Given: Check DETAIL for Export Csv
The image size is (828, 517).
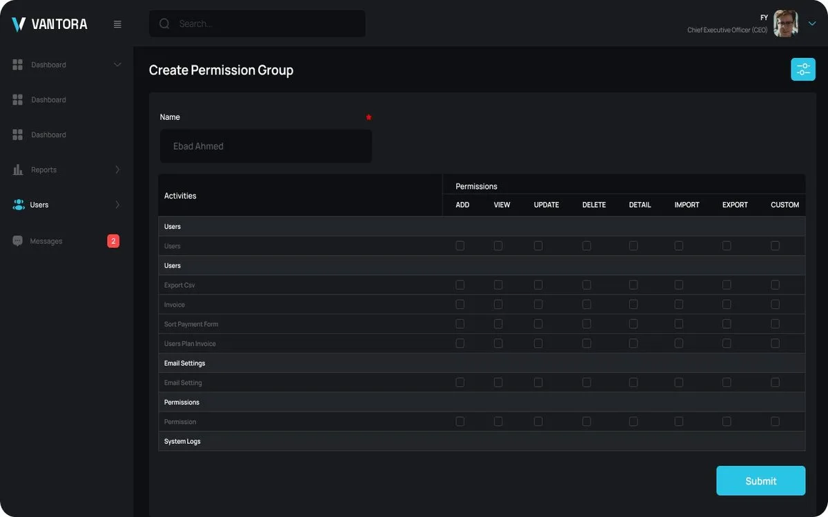Looking at the screenshot, I should 633,285.
